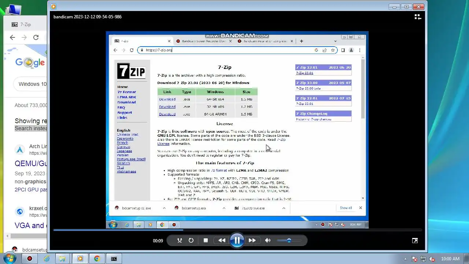Image resolution: width=469 pixels, height=264 pixels.
Task: Click the view full screen icon
Action: 415,241
